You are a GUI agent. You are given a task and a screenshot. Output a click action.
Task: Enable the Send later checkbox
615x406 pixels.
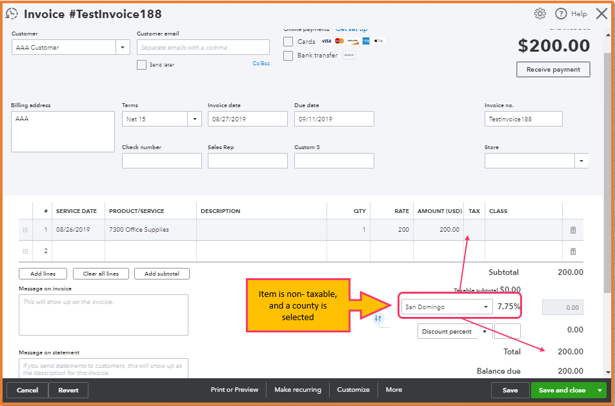coord(141,65)
